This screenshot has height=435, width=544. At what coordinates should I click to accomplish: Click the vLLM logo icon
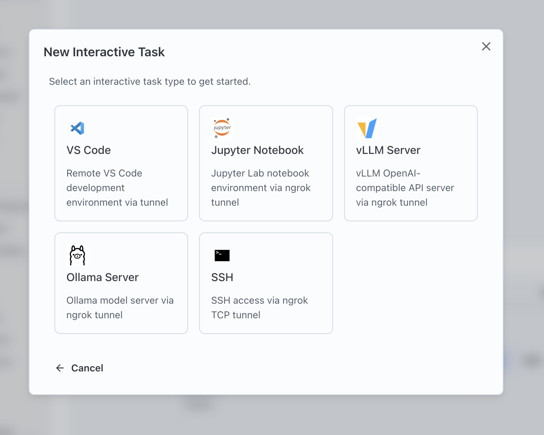pyautogui.click(x=367, y=128)
